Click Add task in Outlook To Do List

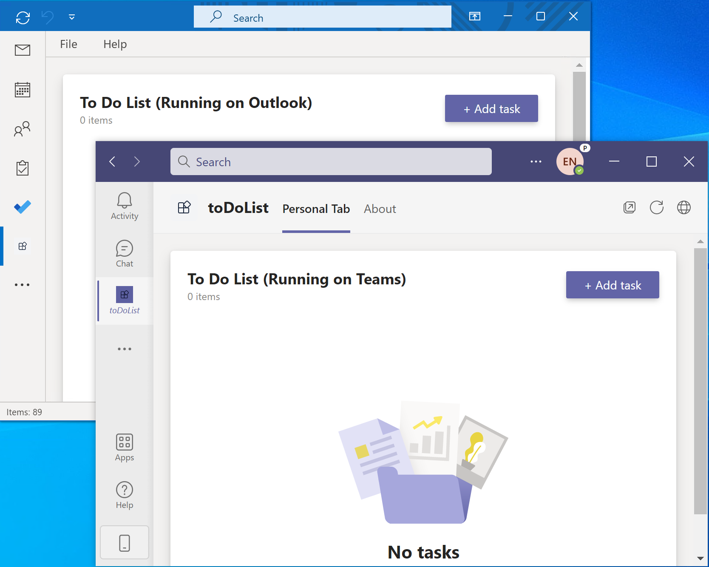pos(491,108)
